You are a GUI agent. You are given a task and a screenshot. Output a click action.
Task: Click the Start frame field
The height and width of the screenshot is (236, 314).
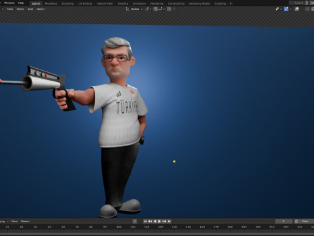pos(306,222)
